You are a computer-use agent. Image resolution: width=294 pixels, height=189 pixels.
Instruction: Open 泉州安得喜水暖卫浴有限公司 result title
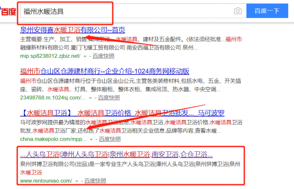pyautogui.click(x=73, y=30)
